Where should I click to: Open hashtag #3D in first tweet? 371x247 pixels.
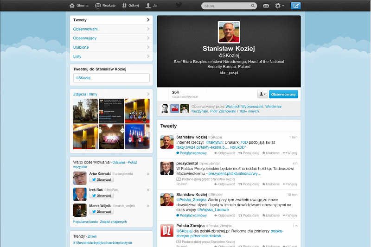[x=244, y=142]
